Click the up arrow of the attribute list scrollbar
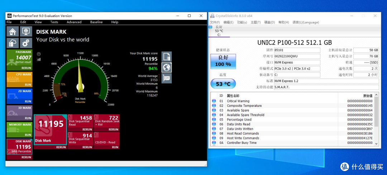Screen dimensions: 387x175 (x=376, y=95)
